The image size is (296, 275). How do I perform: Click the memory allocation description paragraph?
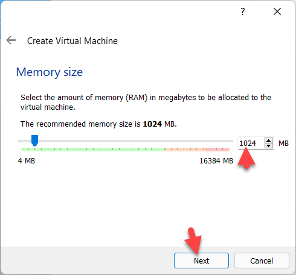coord(146,102)
